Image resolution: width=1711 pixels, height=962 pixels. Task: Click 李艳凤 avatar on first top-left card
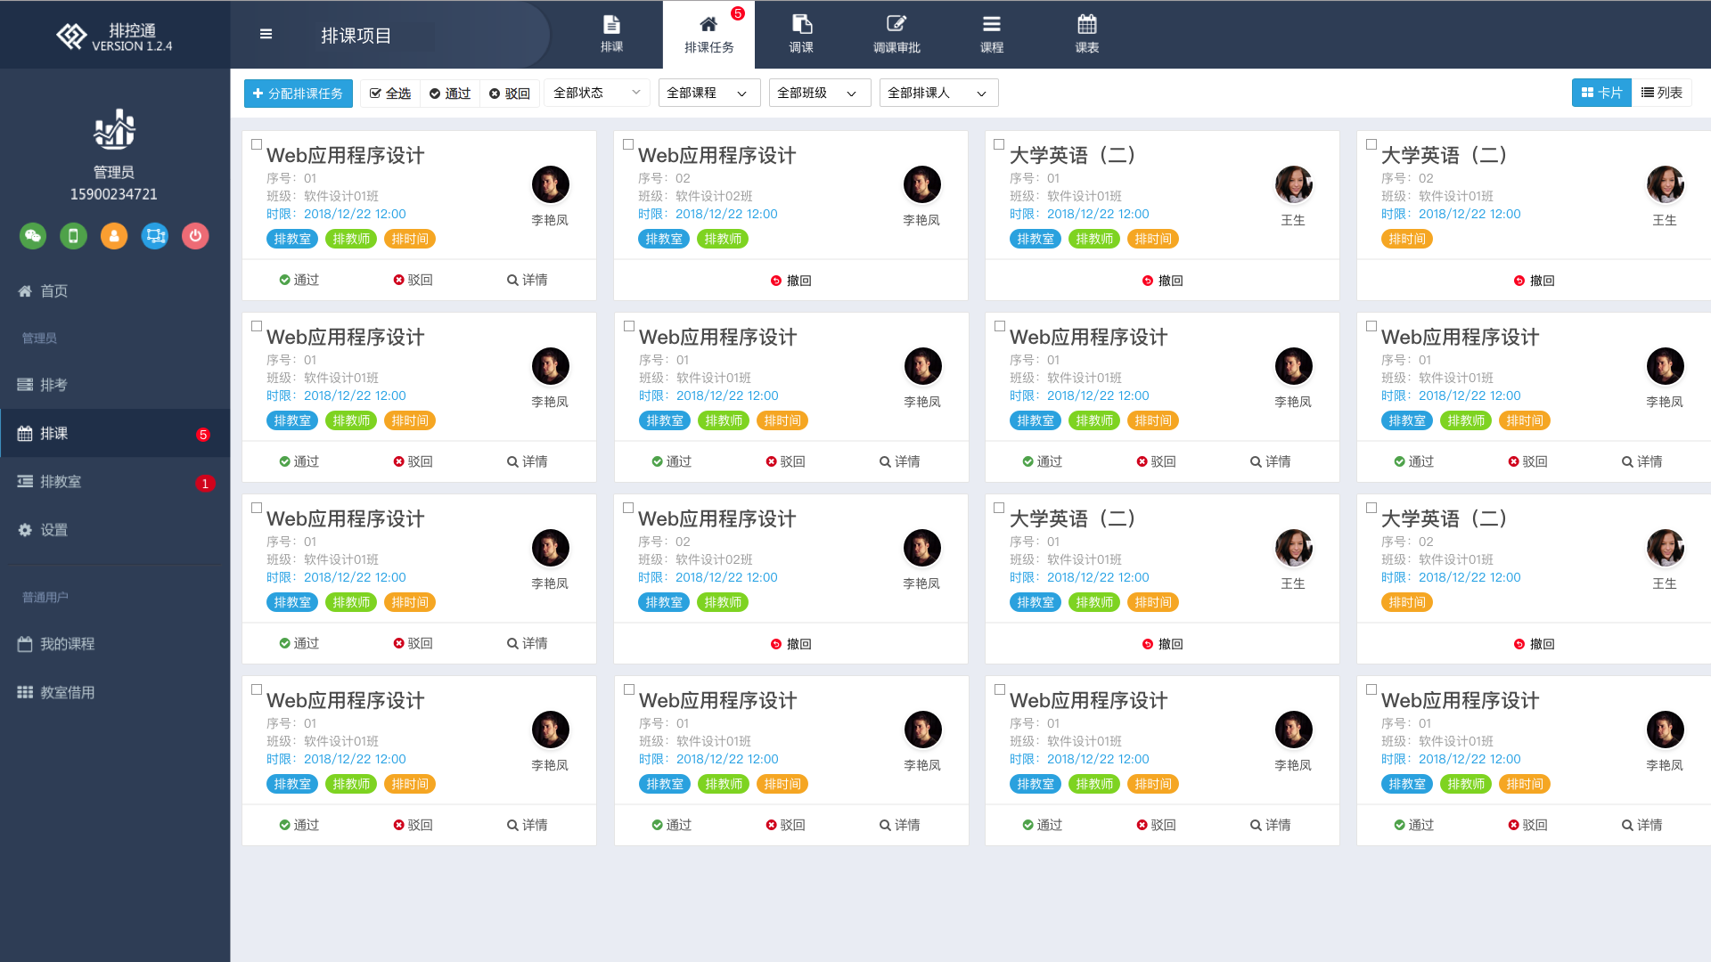551,184
